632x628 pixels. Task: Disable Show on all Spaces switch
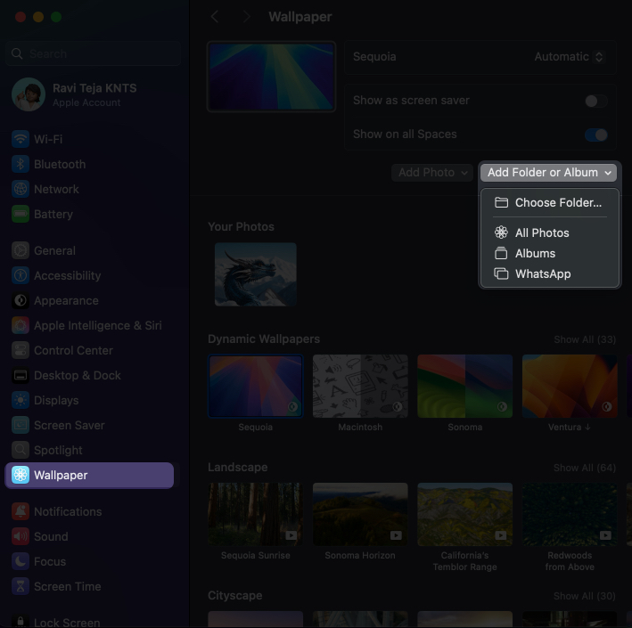click(x=596, y=135)
